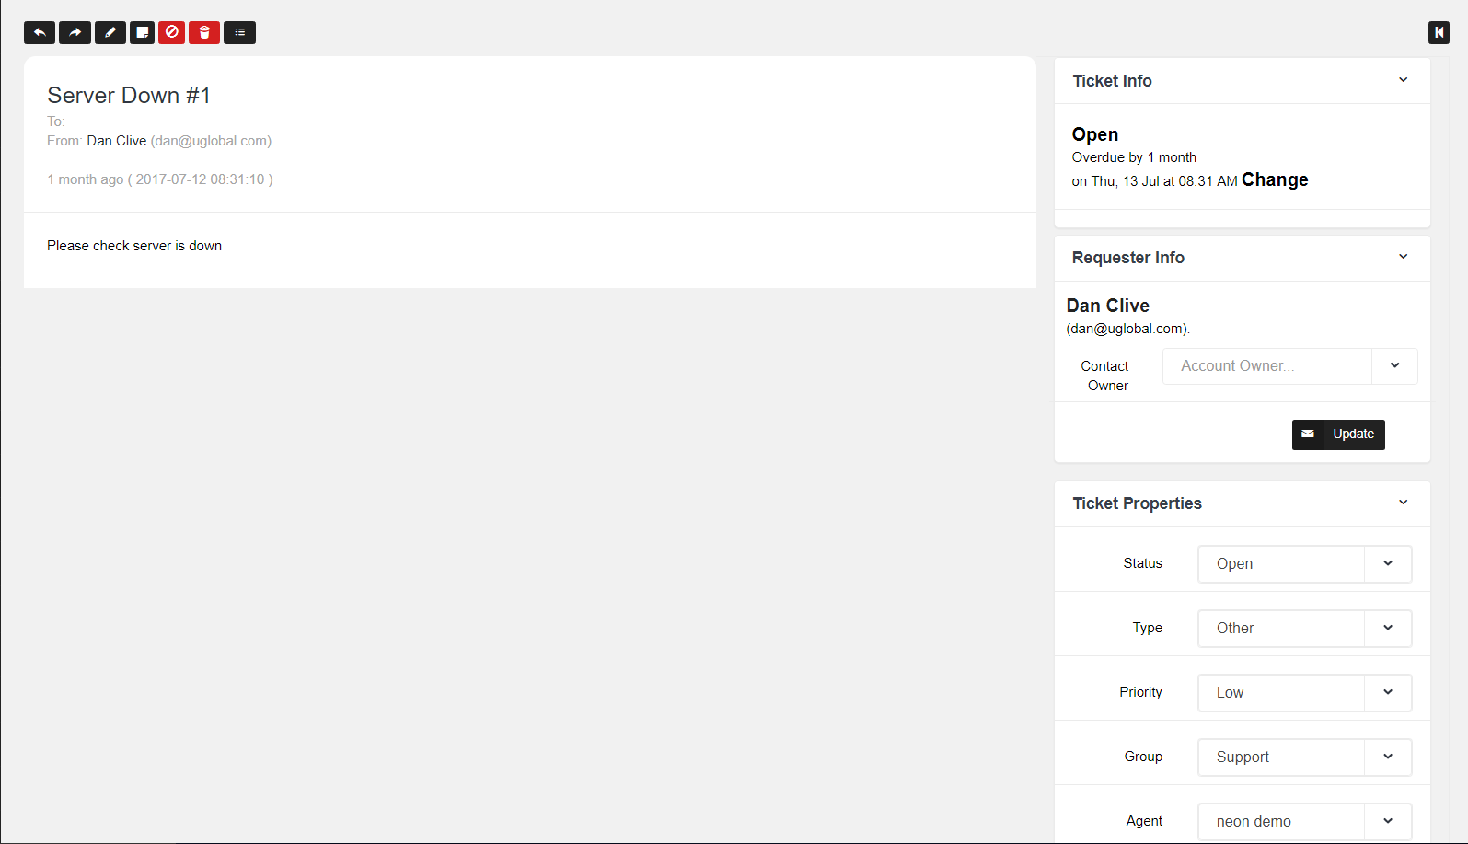Collapse sidebar with top-right arrow icon
The image size is (1468, 844).
(1439, 33)
